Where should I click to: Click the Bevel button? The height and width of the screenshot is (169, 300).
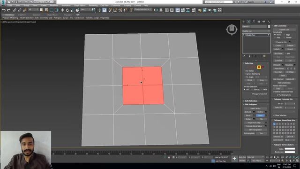tap(248, 115)
